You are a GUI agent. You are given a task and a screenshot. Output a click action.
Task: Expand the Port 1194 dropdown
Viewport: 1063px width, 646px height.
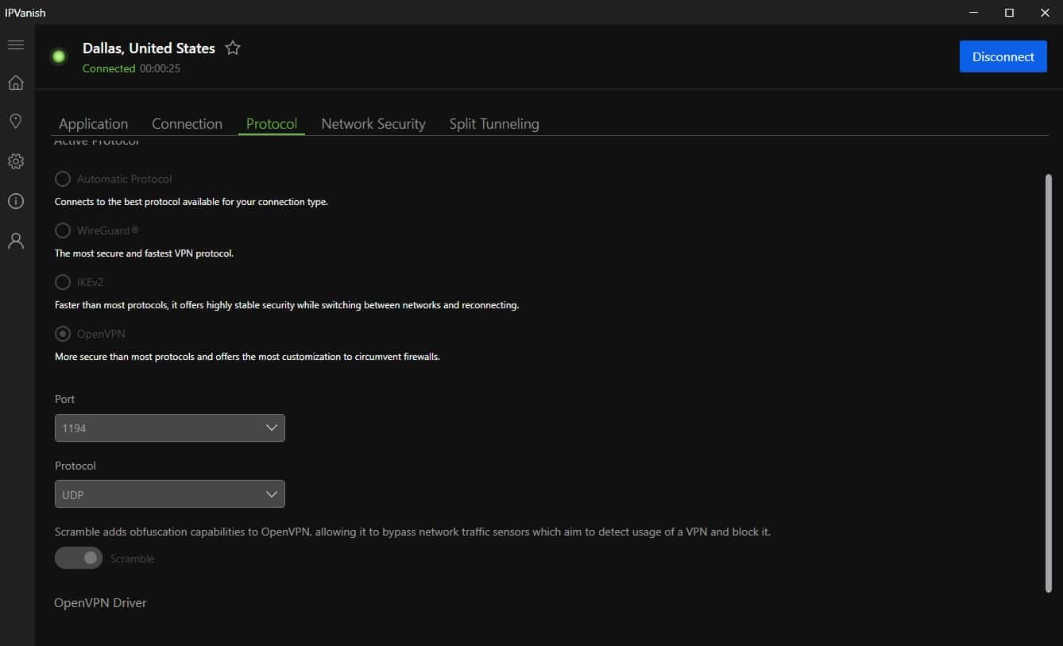[169, 427]
